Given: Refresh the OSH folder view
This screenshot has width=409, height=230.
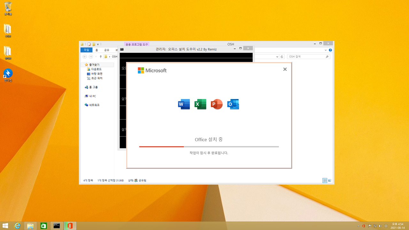Looking at the screenshot, I should 282,57.
